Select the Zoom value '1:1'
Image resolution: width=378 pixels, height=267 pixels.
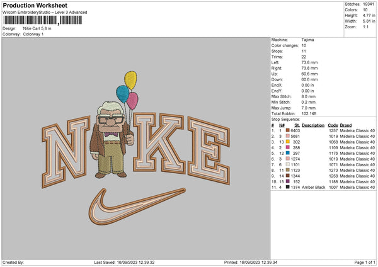point(365,26)
